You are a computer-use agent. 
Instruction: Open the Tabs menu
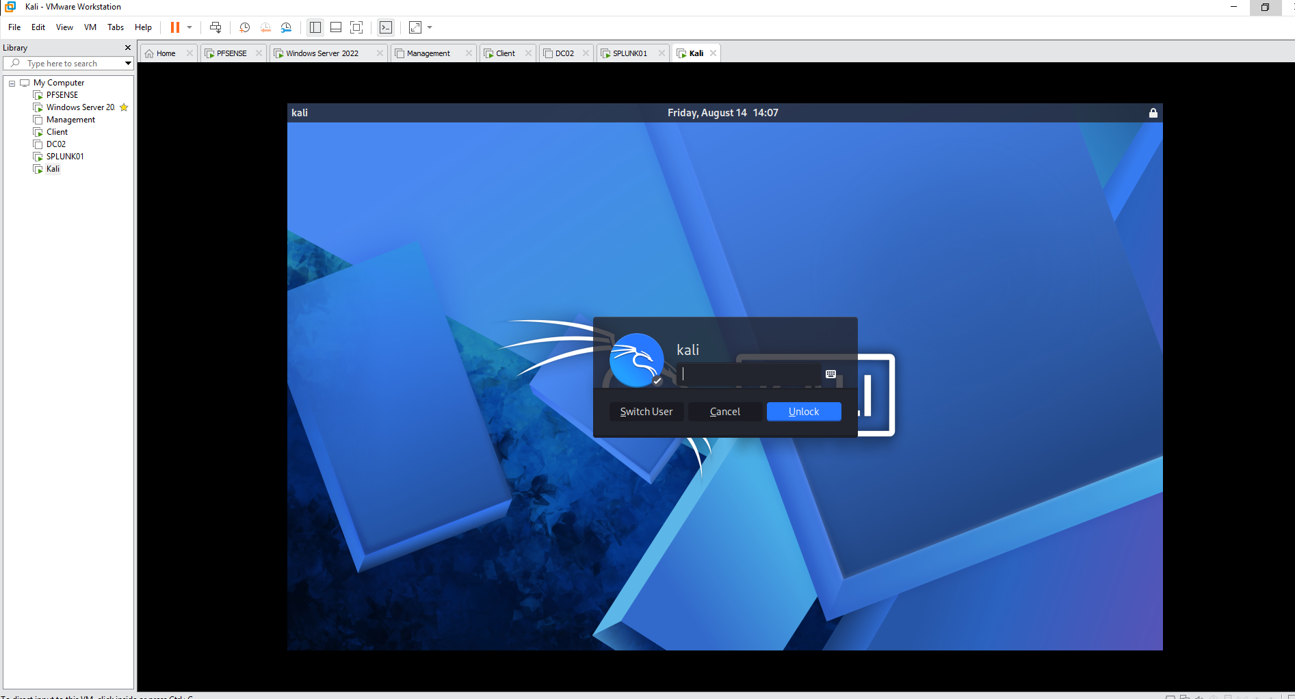tap(116, 27)
